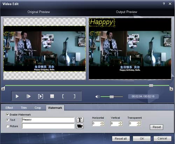Set trim start with the left bracket icon

click(63, 96)
